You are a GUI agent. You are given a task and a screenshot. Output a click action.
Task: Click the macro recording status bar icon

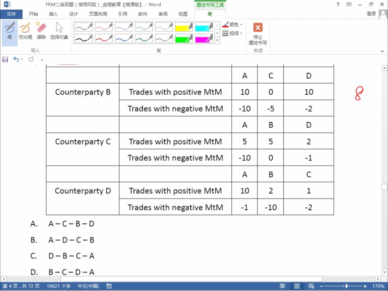(x=109, y=286)
